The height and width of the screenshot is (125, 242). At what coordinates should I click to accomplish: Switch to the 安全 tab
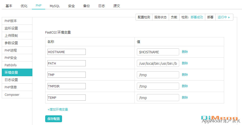[x=71, y=6]
